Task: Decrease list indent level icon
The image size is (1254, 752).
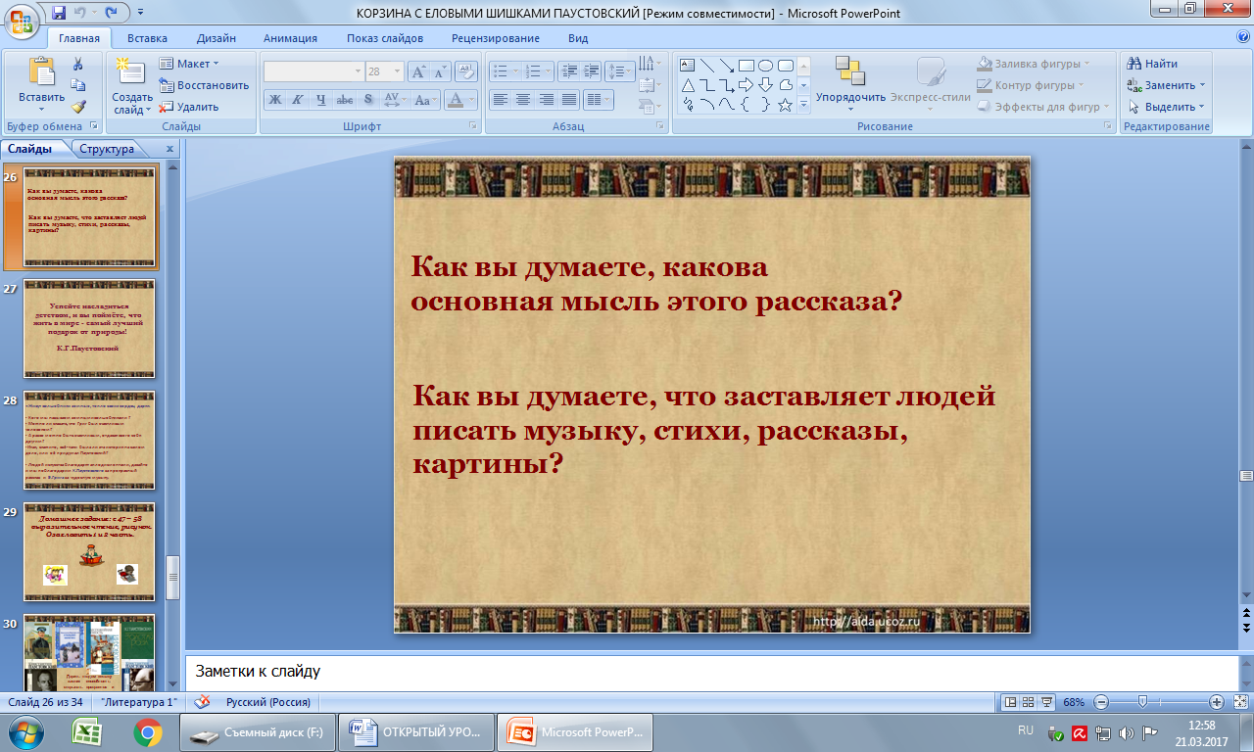Action: [x=568, y=71]
